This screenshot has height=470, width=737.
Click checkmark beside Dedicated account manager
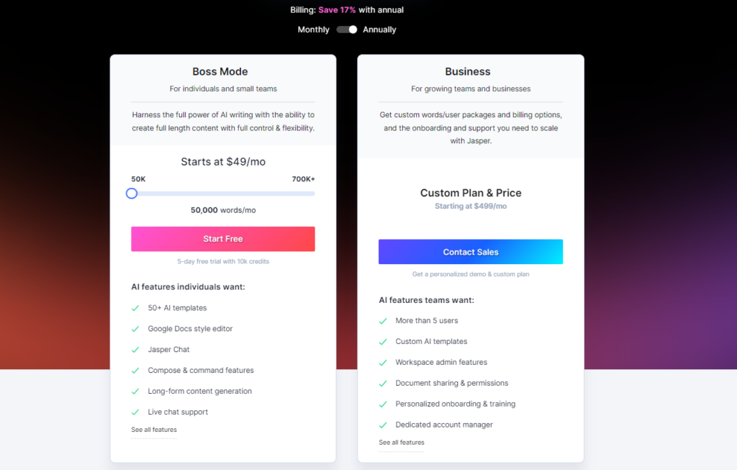(382, 425)
